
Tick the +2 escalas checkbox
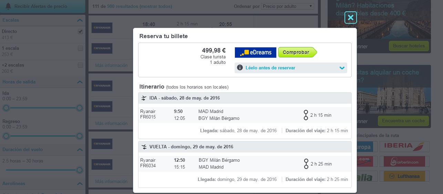pos(80,65)
